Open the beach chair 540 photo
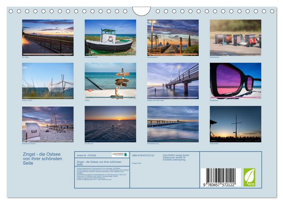Viewport: 283px width, 204px height. pyautogui.click(x=48, y=124)
